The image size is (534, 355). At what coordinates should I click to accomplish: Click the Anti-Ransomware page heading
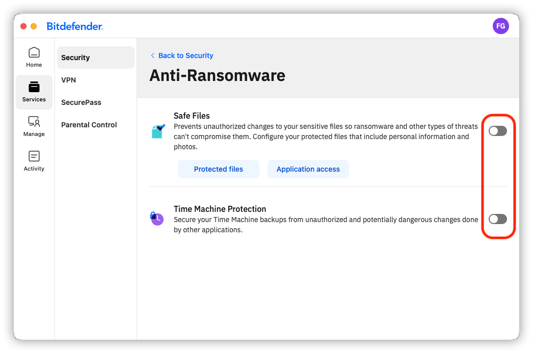pyautogui.click(x=217, y=75)
